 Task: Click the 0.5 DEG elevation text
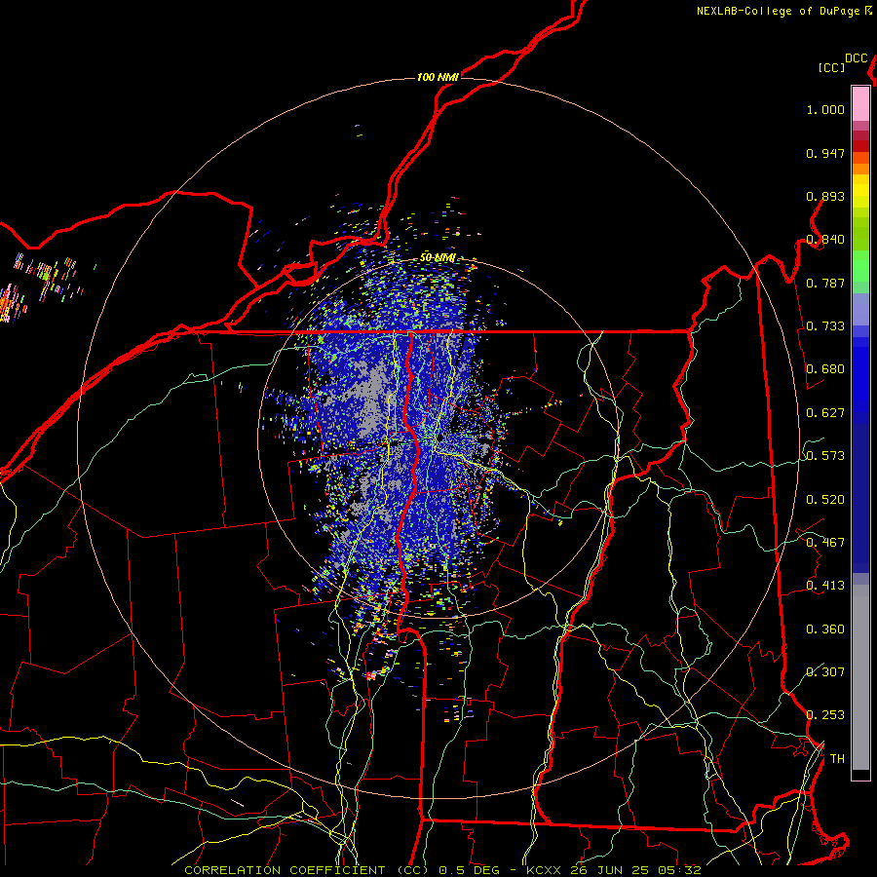470,870
